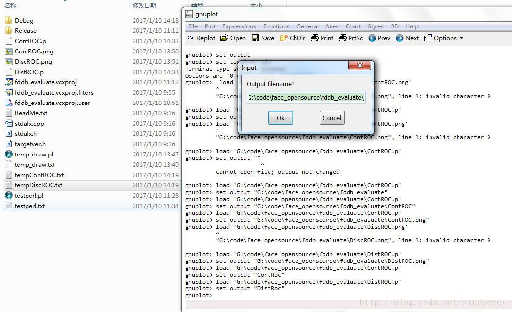
Task: Select the Debug folder icon
Action: coord(9,20)
